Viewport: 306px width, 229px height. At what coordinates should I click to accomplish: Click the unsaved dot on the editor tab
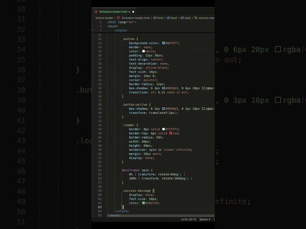click(x=133, y=11)
